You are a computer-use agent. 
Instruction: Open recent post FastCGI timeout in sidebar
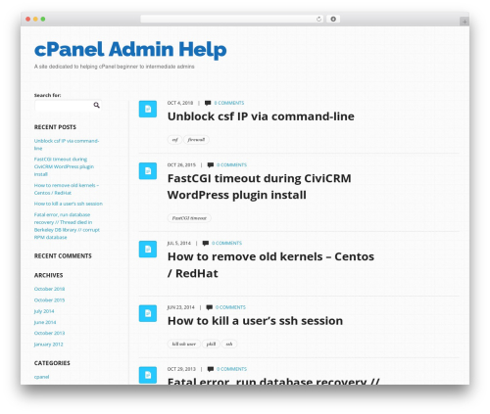(x=64, y=166)
